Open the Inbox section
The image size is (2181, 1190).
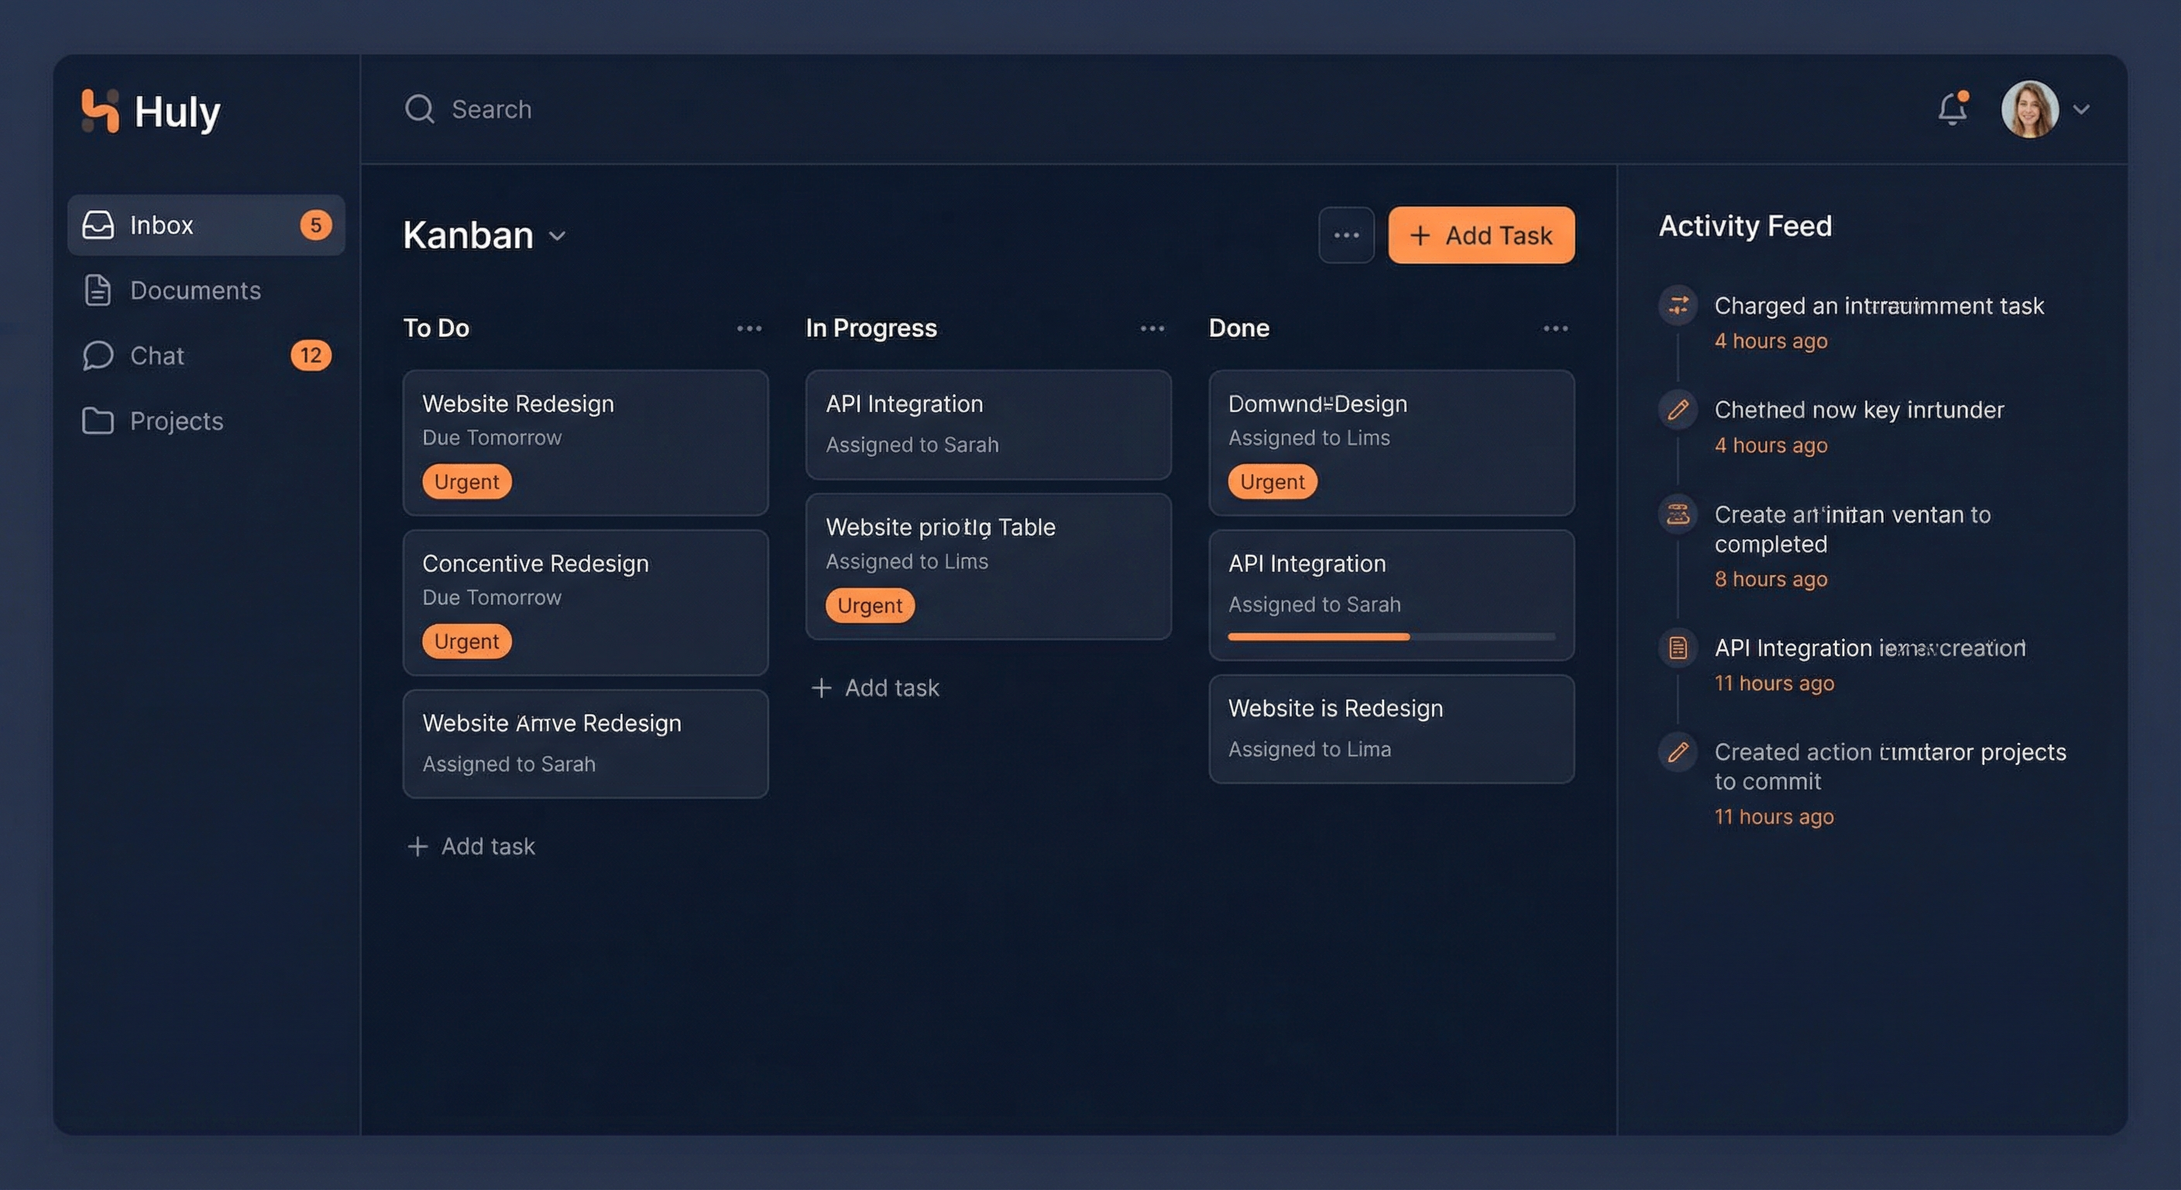(207, 225)
